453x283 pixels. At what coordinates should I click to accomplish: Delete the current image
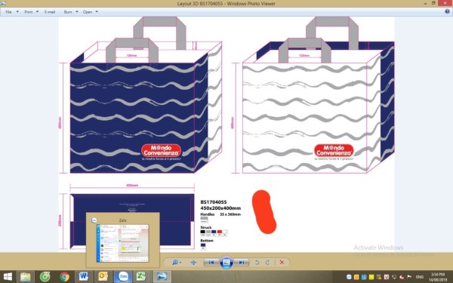(282, 262)
